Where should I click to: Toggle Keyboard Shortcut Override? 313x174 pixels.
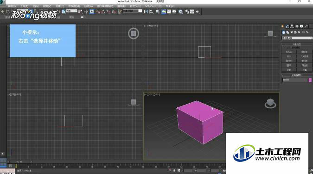[x=92, y=12]
